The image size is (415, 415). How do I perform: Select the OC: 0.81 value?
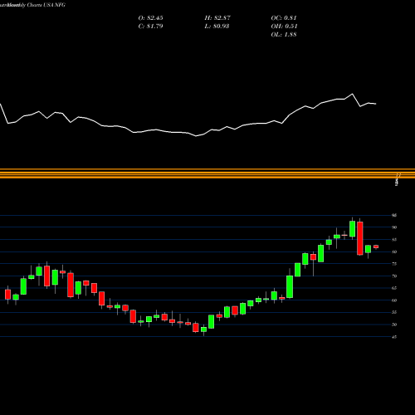[284, 18]
